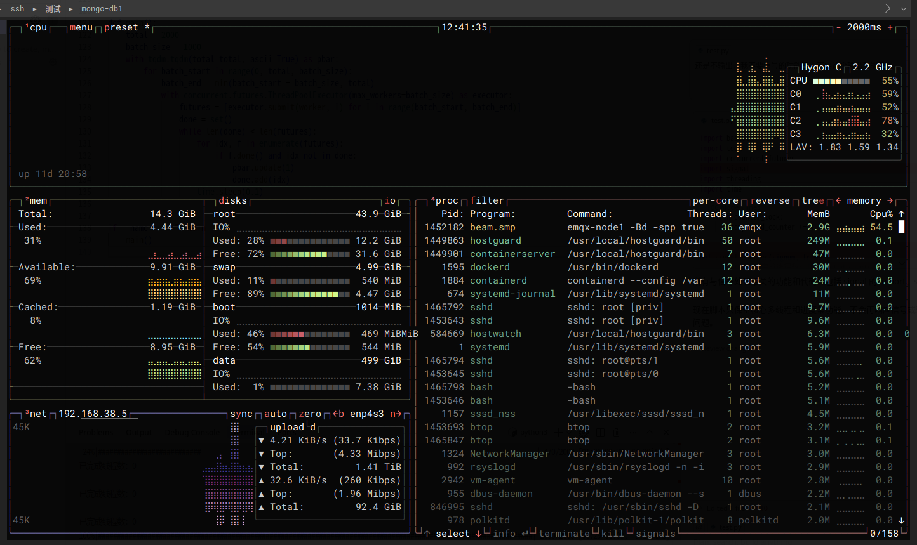This screenshot has height=545, width=917.
Task: Increase update interval with plus sign
Action: click(x=890, y=27)
